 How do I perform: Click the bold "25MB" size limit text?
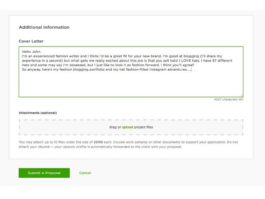click(x=98, y=142)
